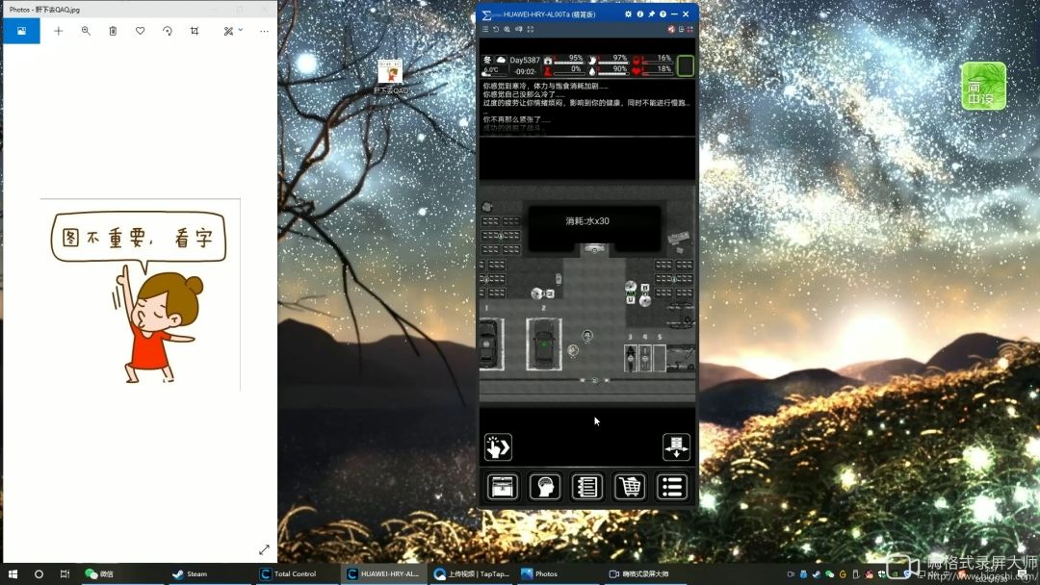Viewport: 1040px width, 585px height.
Task: Switch to 嗨格式录屏大师 recorder taskbar button
Action: pos(647,573)
